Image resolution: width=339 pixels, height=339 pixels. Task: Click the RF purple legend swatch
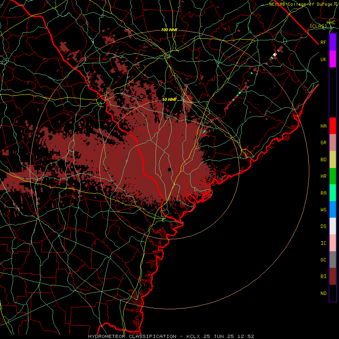(333, 42)
